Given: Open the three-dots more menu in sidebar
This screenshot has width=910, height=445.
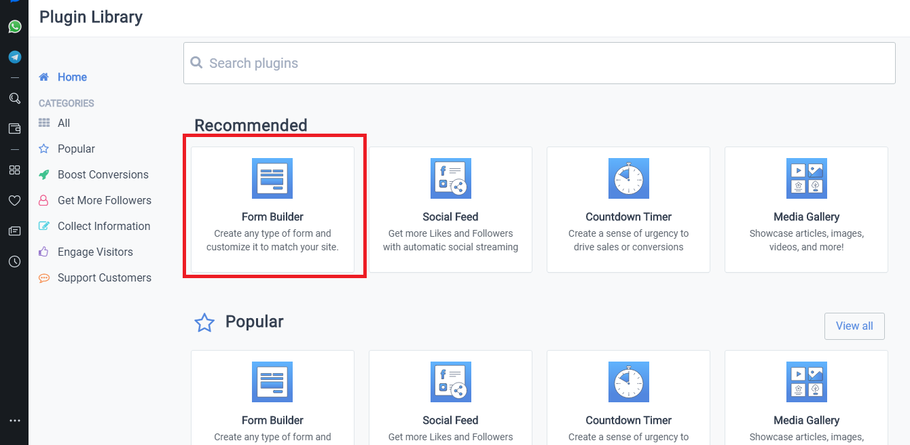Looking at the screenshot, I should 14,421.
